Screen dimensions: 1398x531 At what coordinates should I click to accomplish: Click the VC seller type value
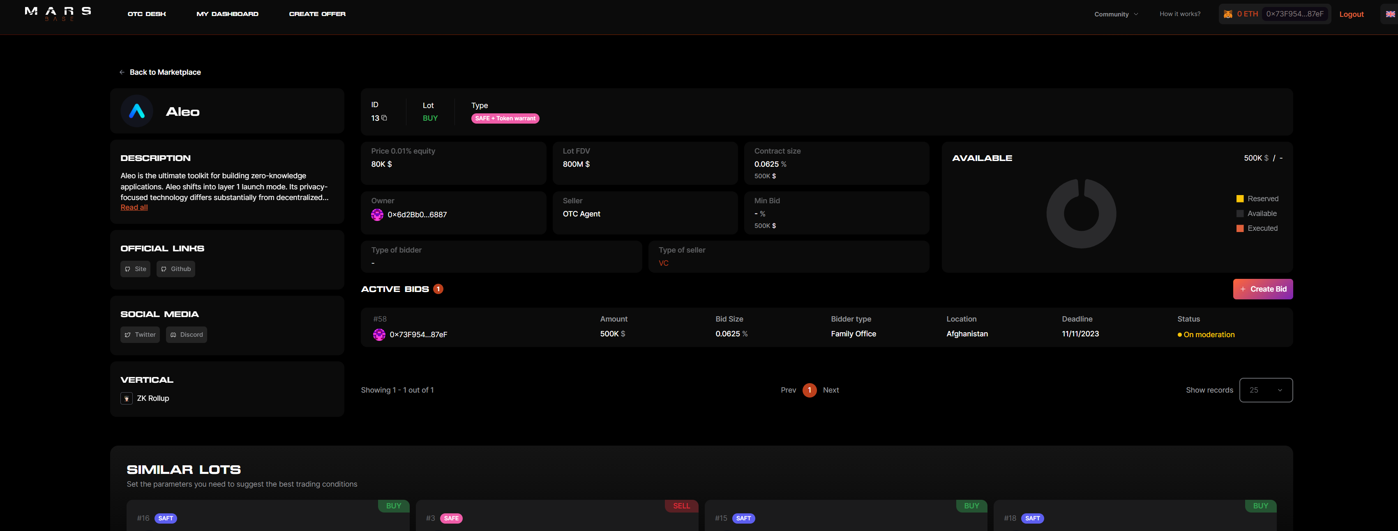[663, 264]
